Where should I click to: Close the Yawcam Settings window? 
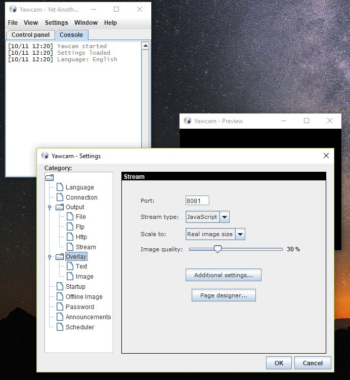[326, 156]
